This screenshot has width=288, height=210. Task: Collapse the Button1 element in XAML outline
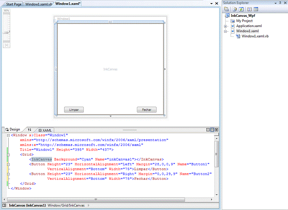(8, 164)
